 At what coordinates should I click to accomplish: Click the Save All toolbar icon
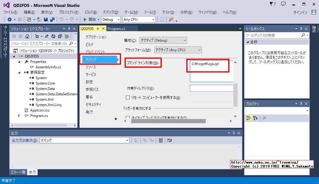click(x=52, y=19)
